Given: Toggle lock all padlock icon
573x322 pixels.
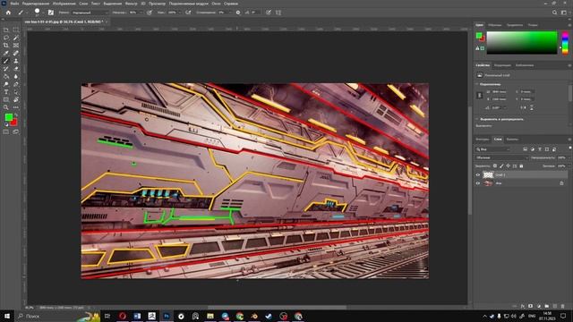Looking at the screenshot, I should click(x=521, y=165).
